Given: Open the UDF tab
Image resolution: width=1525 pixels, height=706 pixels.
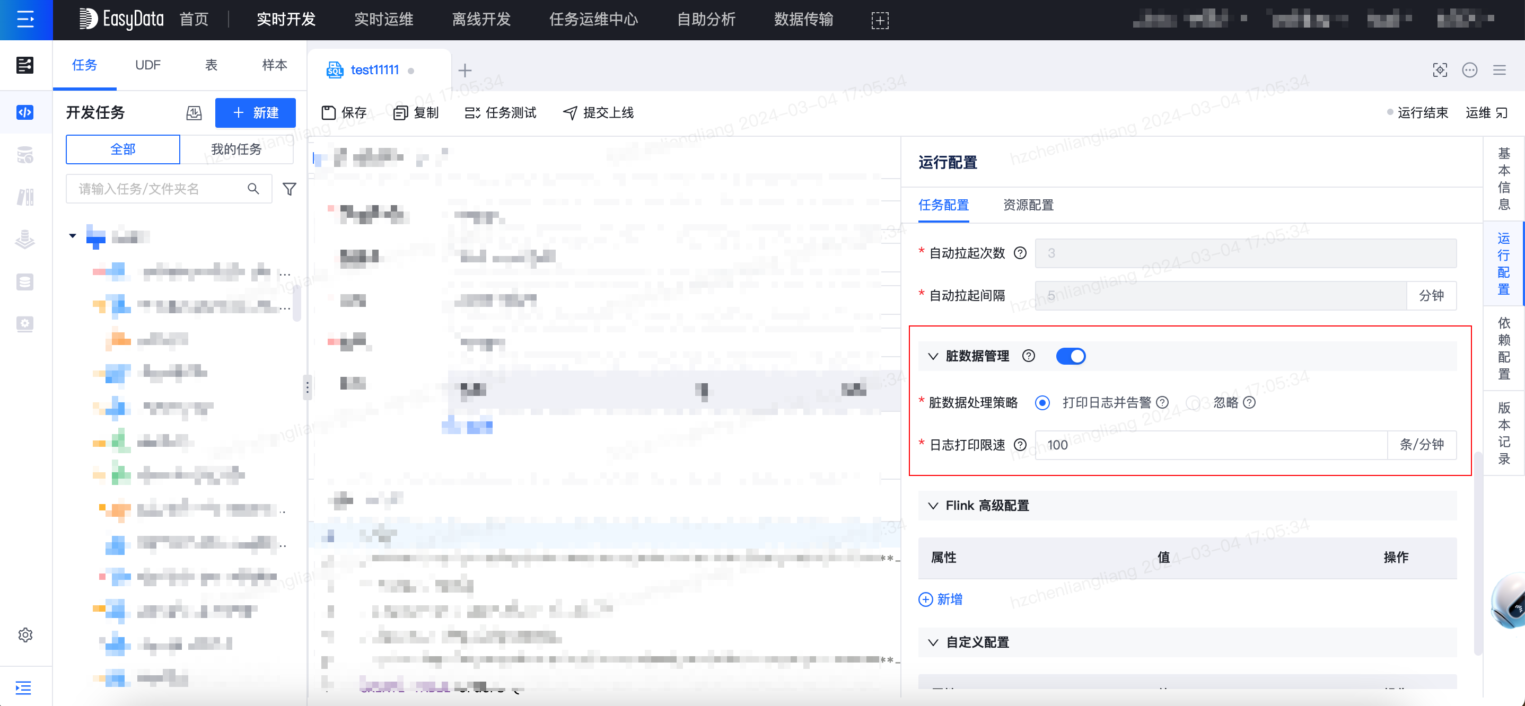Looking at the screenshot, I should point(148,65).
